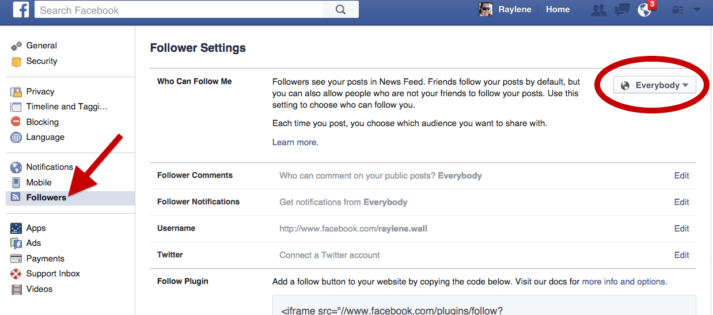Go to the Home page link

(x=557, y=10)
